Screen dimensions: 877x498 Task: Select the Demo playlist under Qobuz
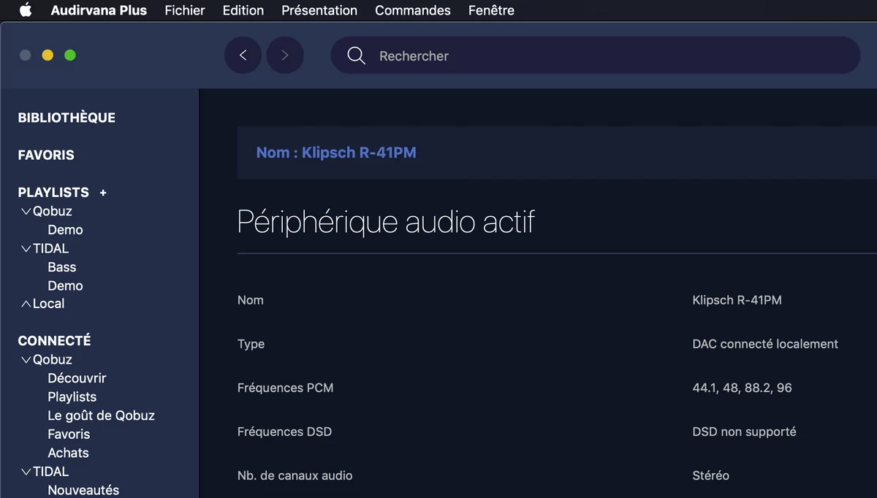coord(65,229)
